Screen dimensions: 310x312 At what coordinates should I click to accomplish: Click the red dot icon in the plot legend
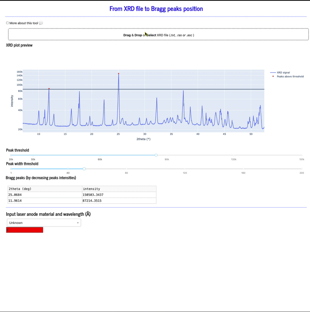pos(273,77)
